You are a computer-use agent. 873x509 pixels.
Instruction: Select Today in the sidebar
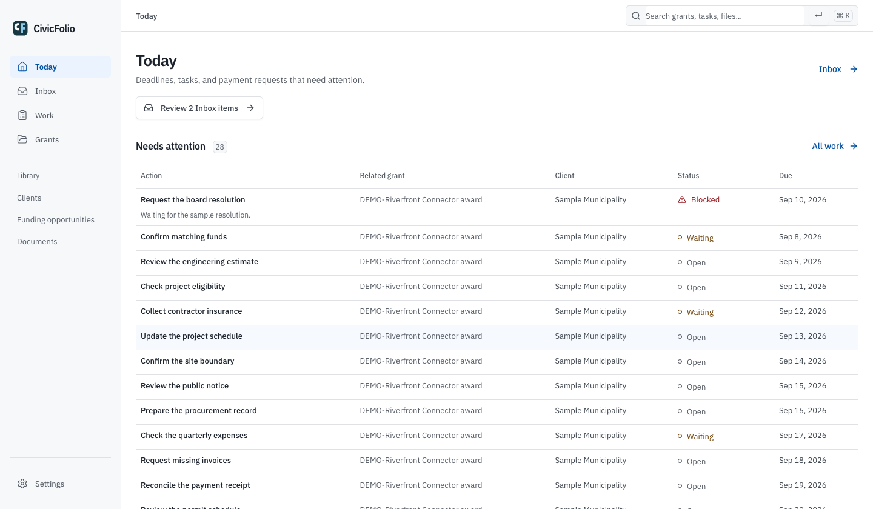(60, 67)
